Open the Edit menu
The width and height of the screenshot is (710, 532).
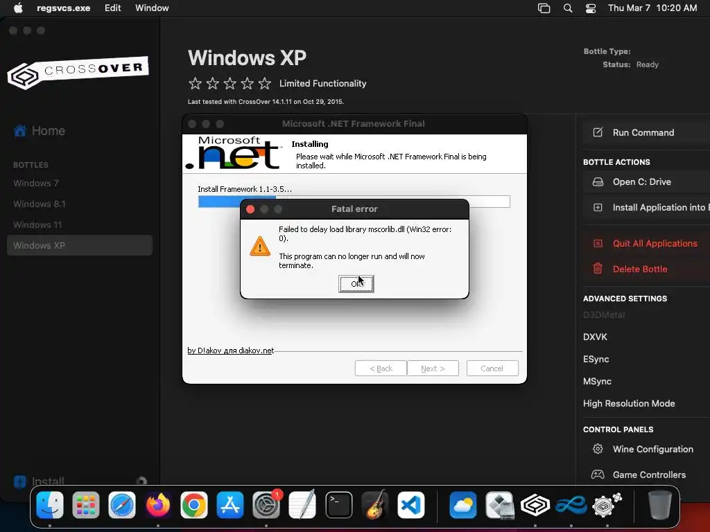click(113, 8)
